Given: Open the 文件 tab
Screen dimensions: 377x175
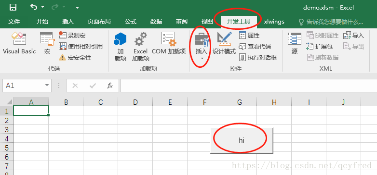Looking at the screenshot, I should 14,22.
